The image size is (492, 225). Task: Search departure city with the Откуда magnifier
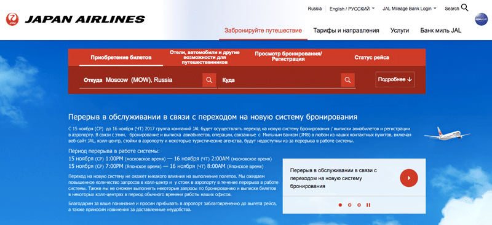pos(209,80)
